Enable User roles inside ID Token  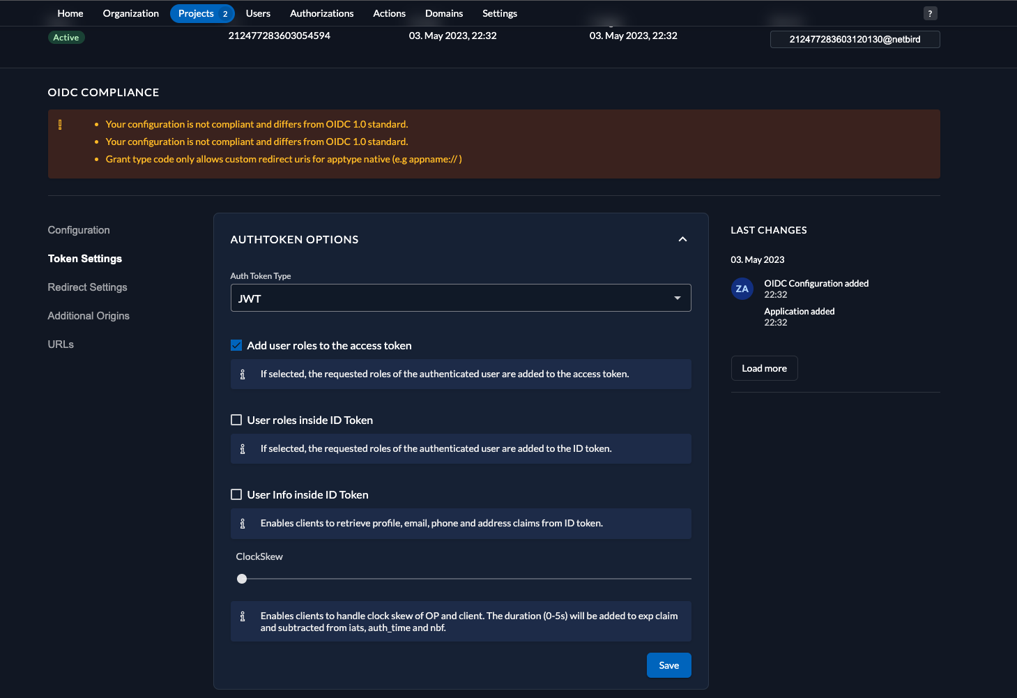point(236,420)
